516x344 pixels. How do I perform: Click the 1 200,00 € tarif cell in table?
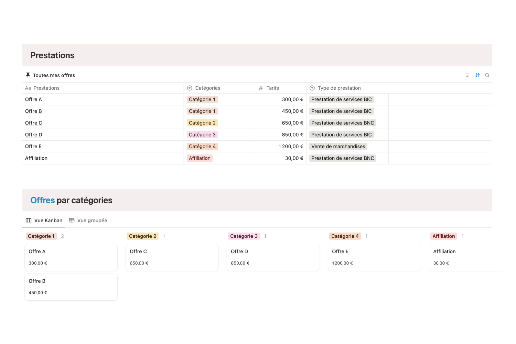[281, 146]
